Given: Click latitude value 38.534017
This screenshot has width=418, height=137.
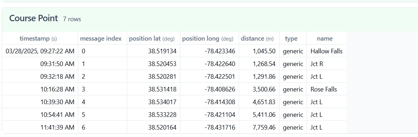Looking at the screenshot, I should click(162, 102).
